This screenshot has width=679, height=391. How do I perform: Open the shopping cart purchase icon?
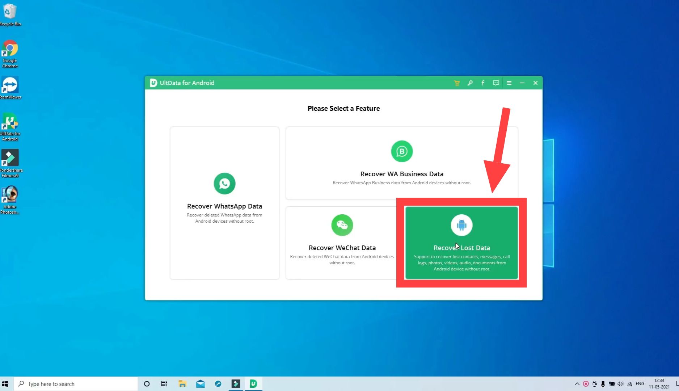pyautogui.click(x=457, y=83)
